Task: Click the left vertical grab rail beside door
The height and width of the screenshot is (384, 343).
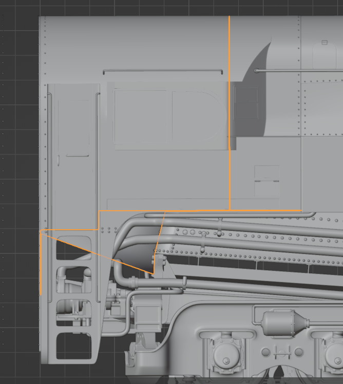Action: coord(50,195)
